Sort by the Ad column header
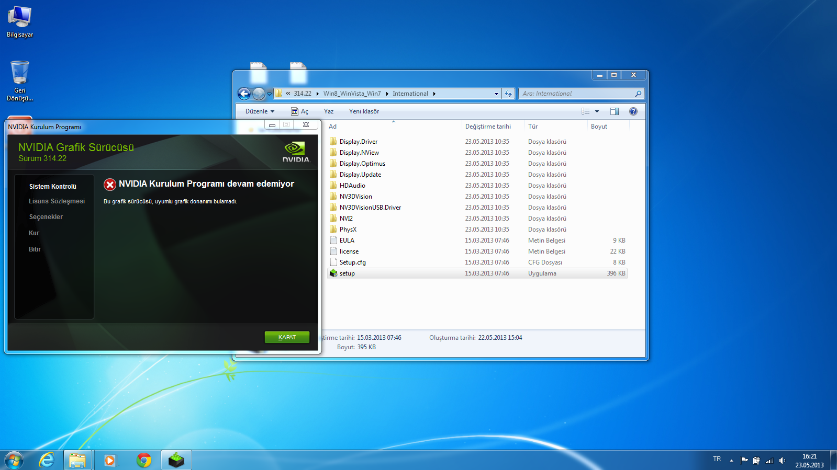The image size is (837, 470). [x=394, y=127]
